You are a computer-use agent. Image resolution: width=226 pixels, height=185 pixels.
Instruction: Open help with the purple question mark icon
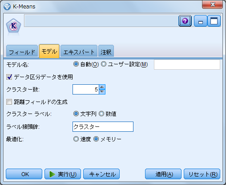[185, 21]
